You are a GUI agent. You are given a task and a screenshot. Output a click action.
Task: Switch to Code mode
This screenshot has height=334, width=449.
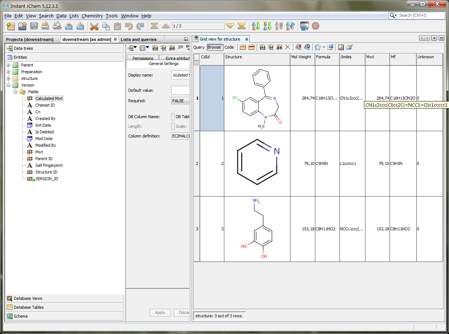tap(229, 47)
